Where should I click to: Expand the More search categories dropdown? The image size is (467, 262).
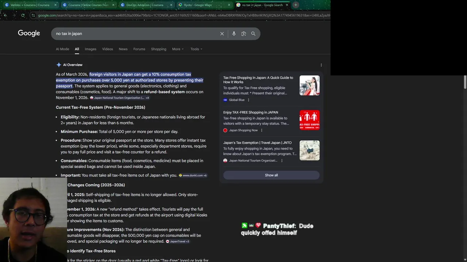point(178,49)
